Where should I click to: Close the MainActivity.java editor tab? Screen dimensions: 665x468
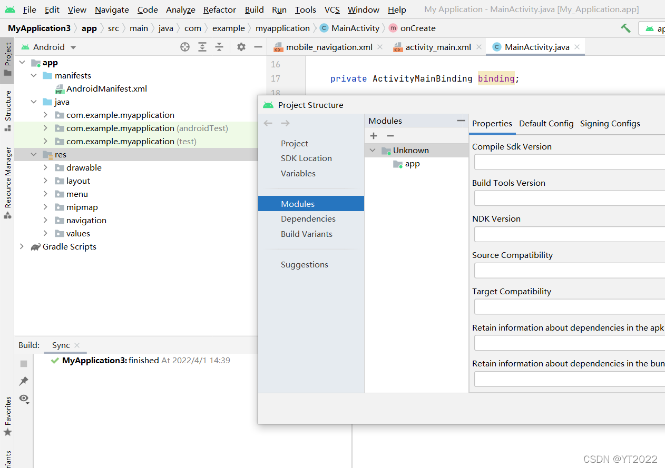(577, 47)
